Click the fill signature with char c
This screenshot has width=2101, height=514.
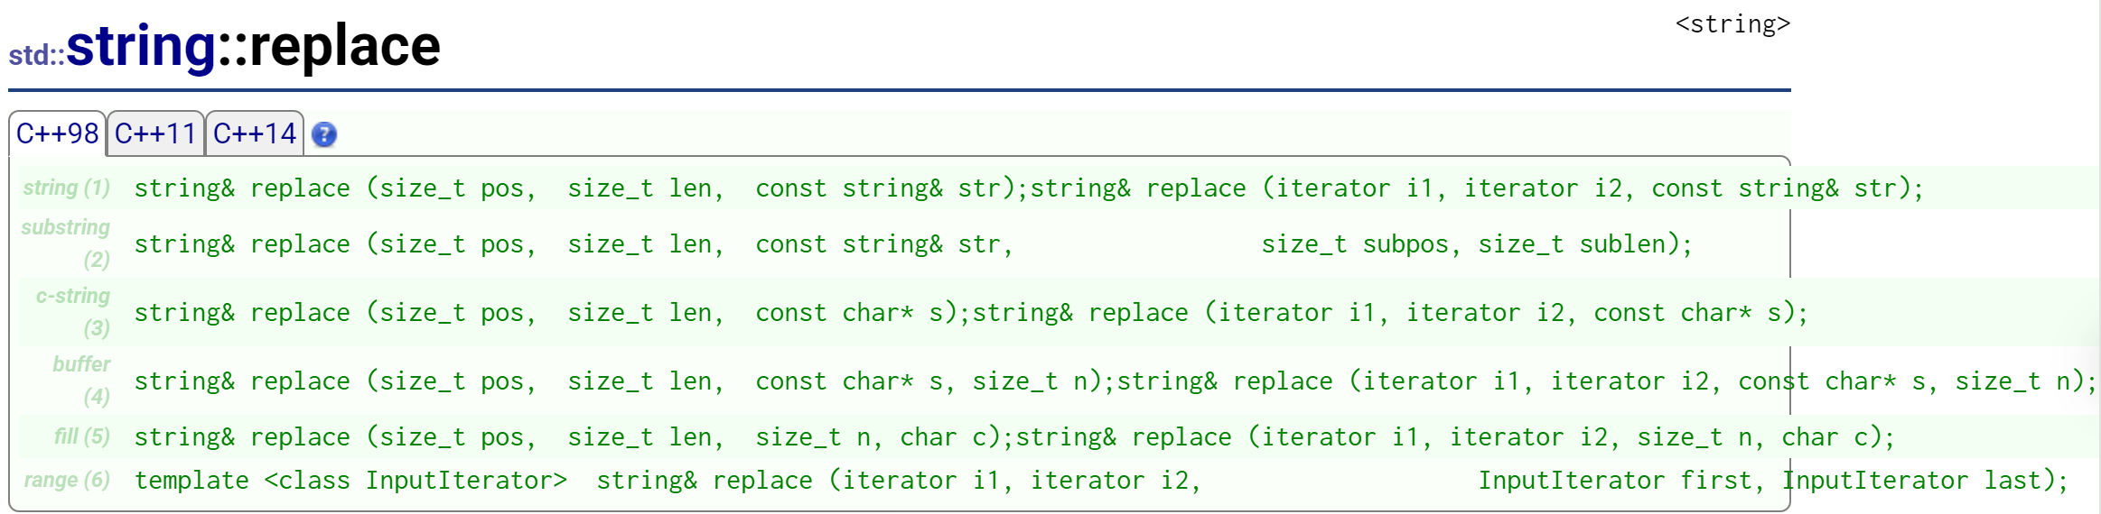click(1014, 436)
